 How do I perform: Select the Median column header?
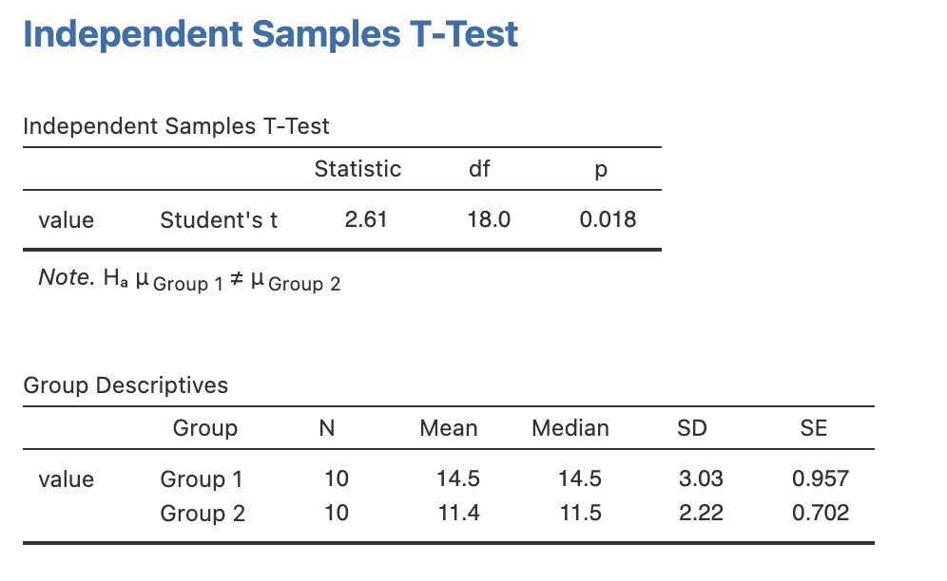(x=570, y=428)
